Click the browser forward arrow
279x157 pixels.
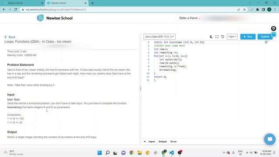pyautogui.click(x=10, y=10)
